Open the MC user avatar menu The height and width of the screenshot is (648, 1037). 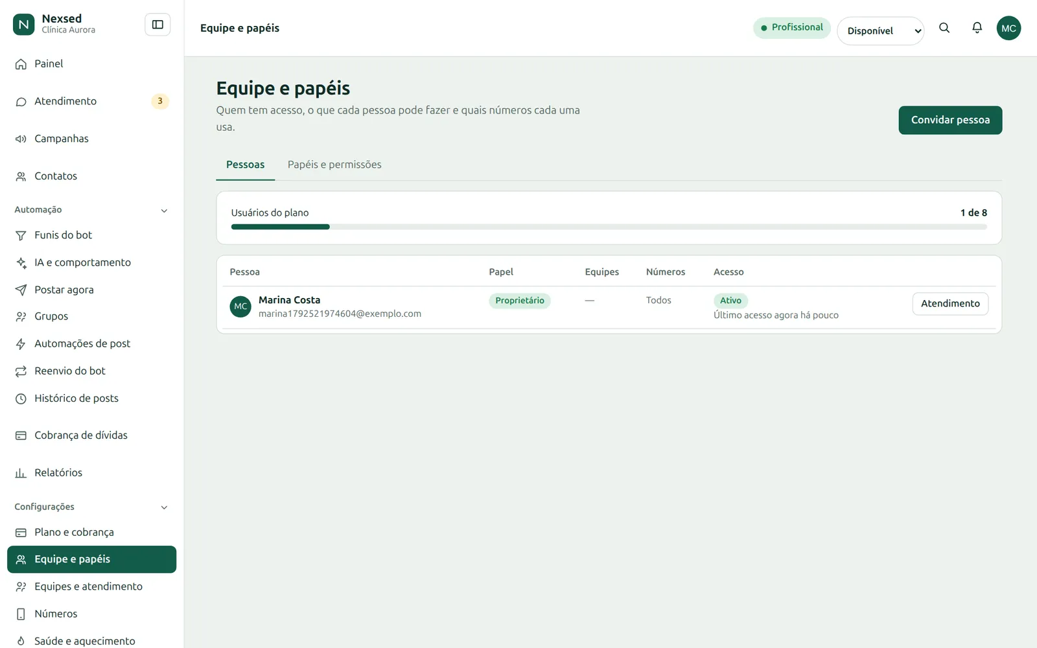tap(1008, 28)
